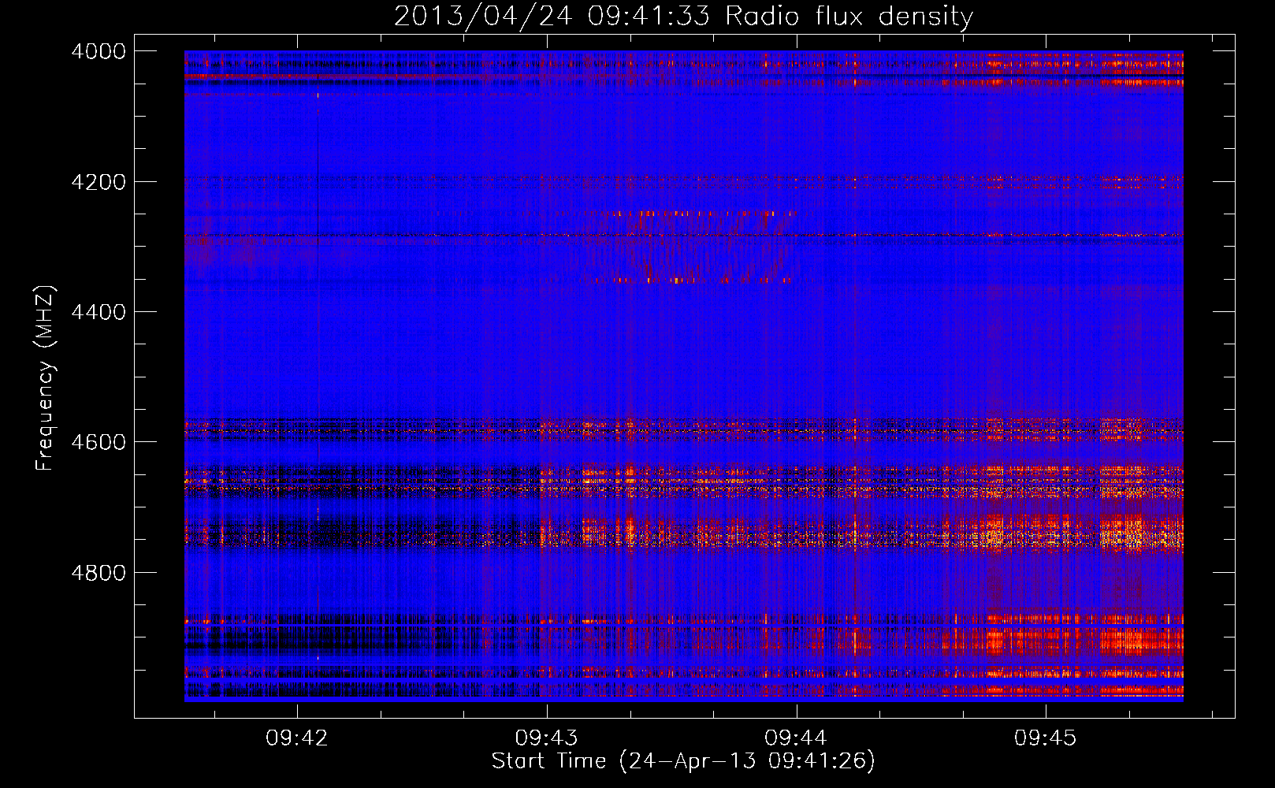
Task: Click the plot title 'Radio flux density'
Action: coord(849,16)
